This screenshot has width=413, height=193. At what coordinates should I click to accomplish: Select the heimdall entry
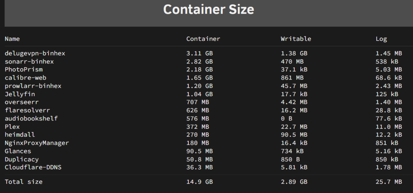coord(20,134)
